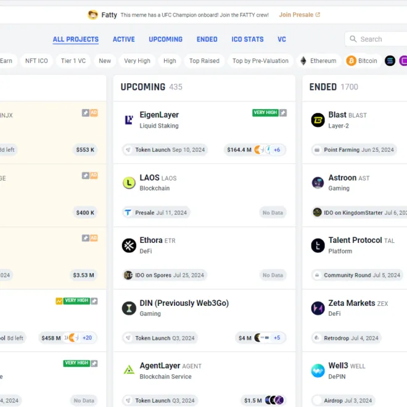This screenshot has width=407, height=407.
Task: Open the LAOS project title
Action: coord(158,178)
